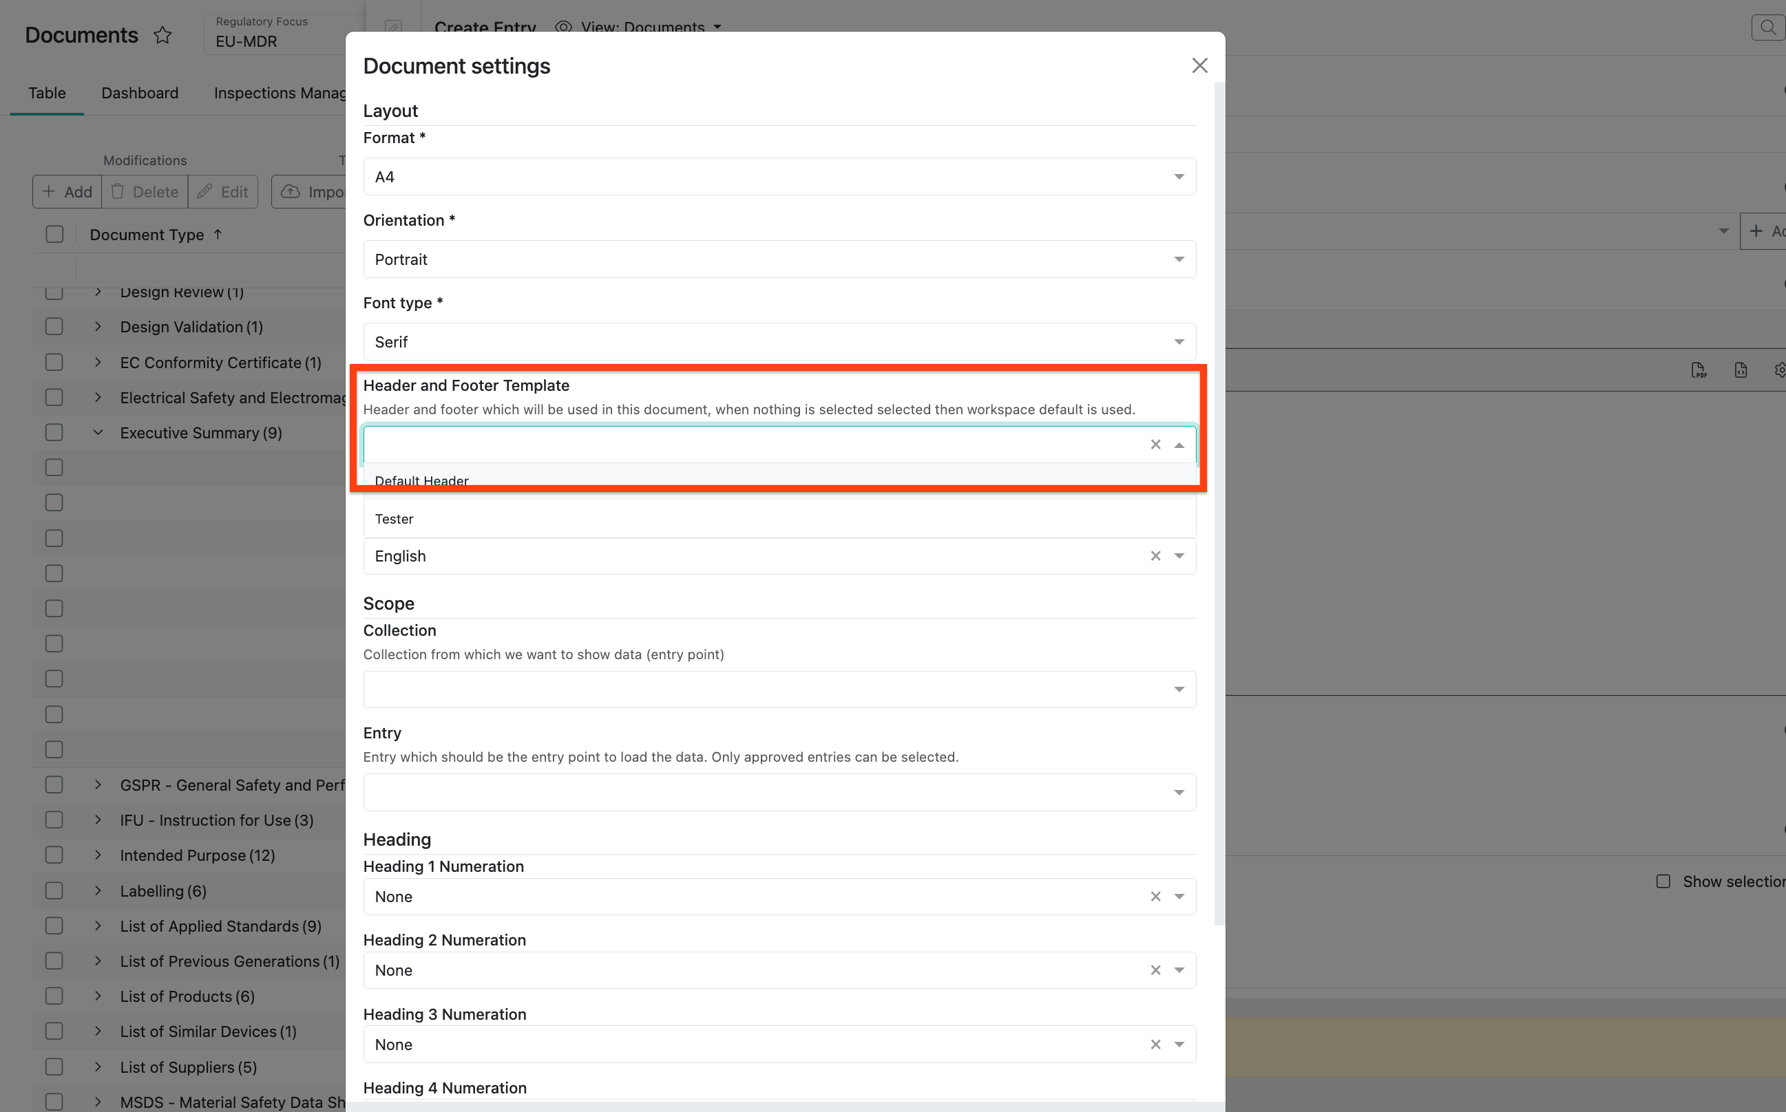
Task: Expand the IFU - Instruction for Use group
Action: (x=98, y=820)
